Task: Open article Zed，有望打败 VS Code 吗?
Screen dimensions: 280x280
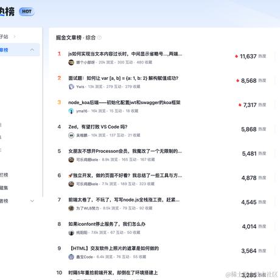Action: [x=98, y=127]
